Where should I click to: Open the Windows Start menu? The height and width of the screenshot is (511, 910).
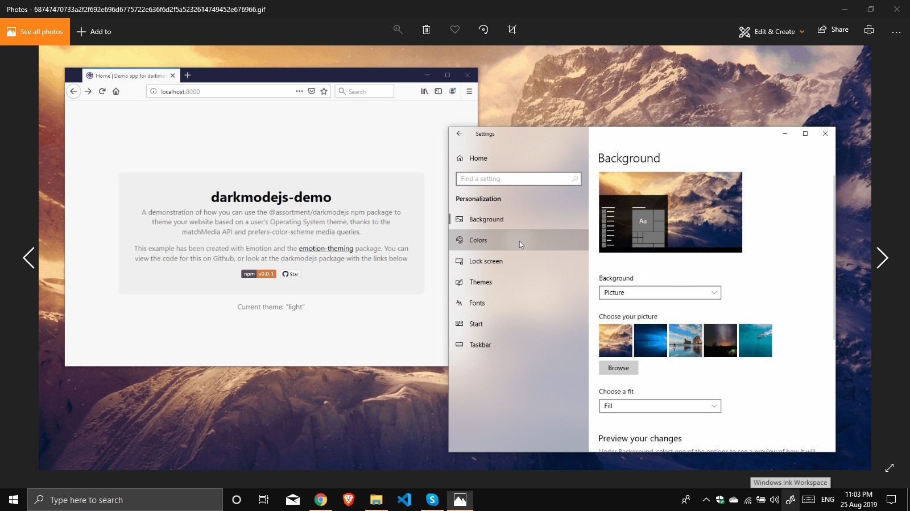click(14, 500)
